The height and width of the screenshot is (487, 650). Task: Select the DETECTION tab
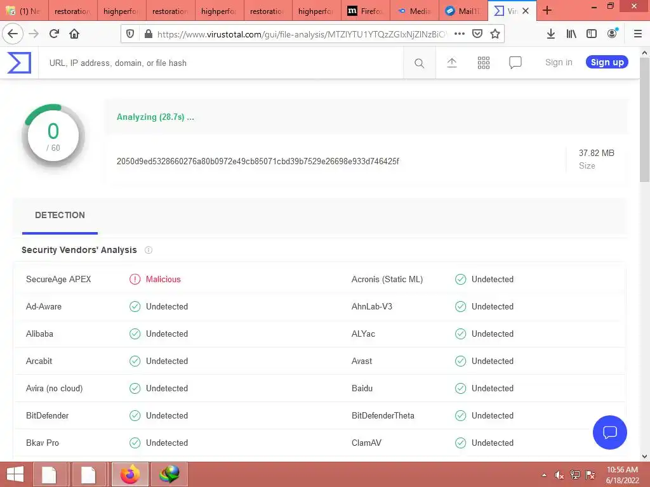pos(60,216)
